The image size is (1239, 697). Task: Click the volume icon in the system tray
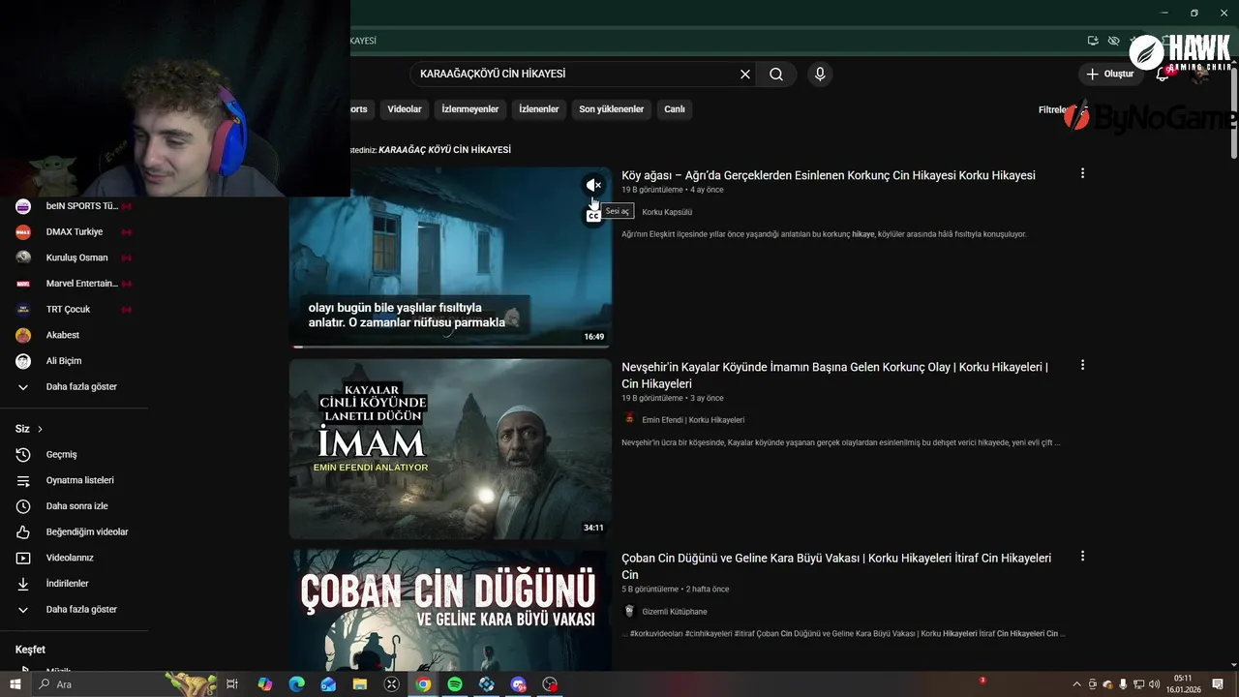(x=1154, y=684)
